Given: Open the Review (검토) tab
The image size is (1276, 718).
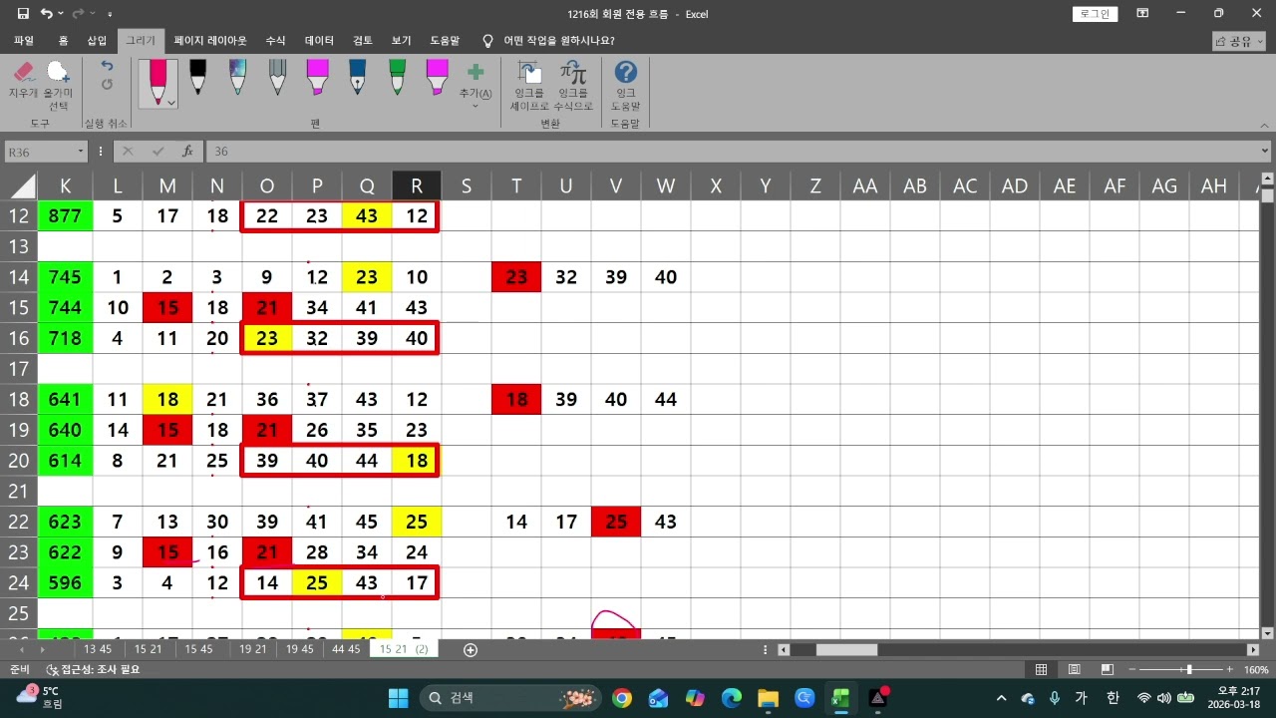Looking at the screenshot, I should tap(363, 41).
